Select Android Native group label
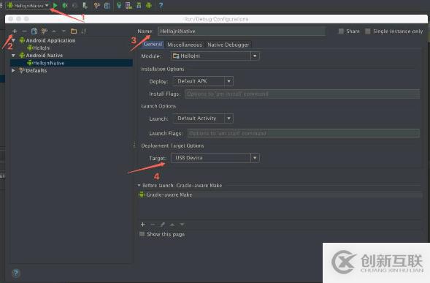 pyautogui.click(x=44, y=56)
